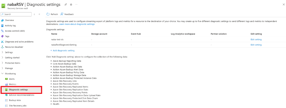Click Azure Backup Reporting Data list item
The width and height of the screenshot is (286, 108).
pos(67,61)
